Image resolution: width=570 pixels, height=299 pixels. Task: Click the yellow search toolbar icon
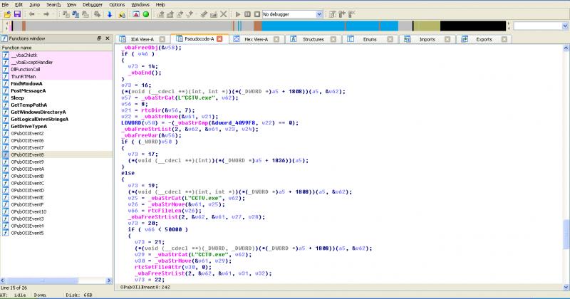tap(122, 14)
